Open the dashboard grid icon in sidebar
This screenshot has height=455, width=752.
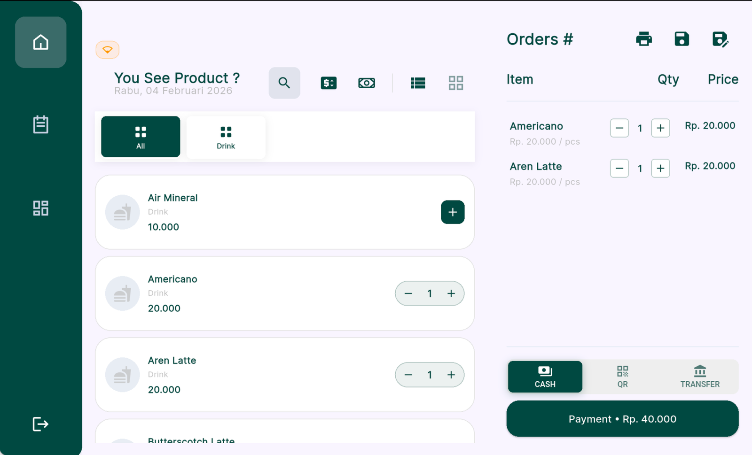(x=40, y=208)
